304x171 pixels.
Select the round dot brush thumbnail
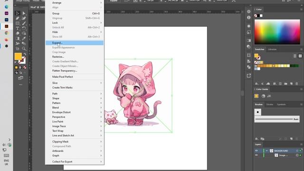click(257, 112)
